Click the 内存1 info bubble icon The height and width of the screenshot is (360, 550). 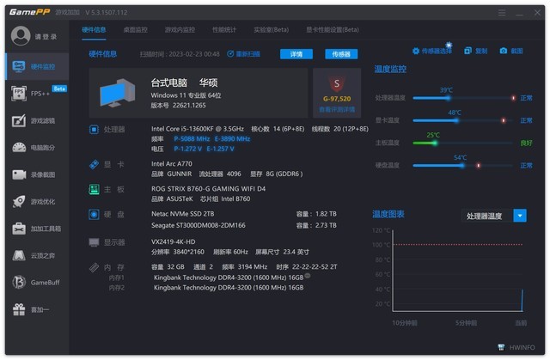click(308, 276)
